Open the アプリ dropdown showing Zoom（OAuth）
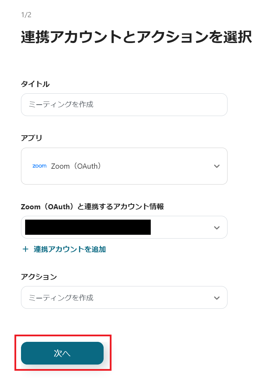275x379 pixels. (124, 166)
